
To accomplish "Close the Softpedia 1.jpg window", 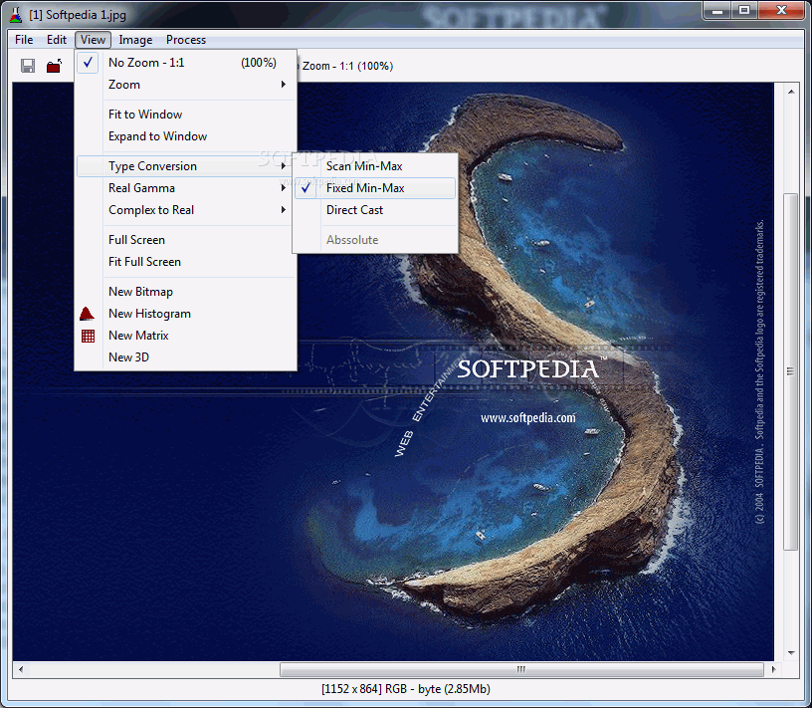I will click(781, 11).
